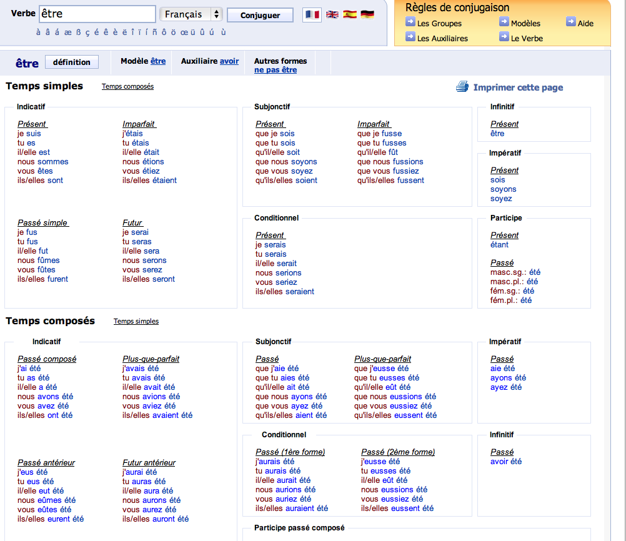
Task: Open the negative form ne pas être
Action: pos(276,70)
